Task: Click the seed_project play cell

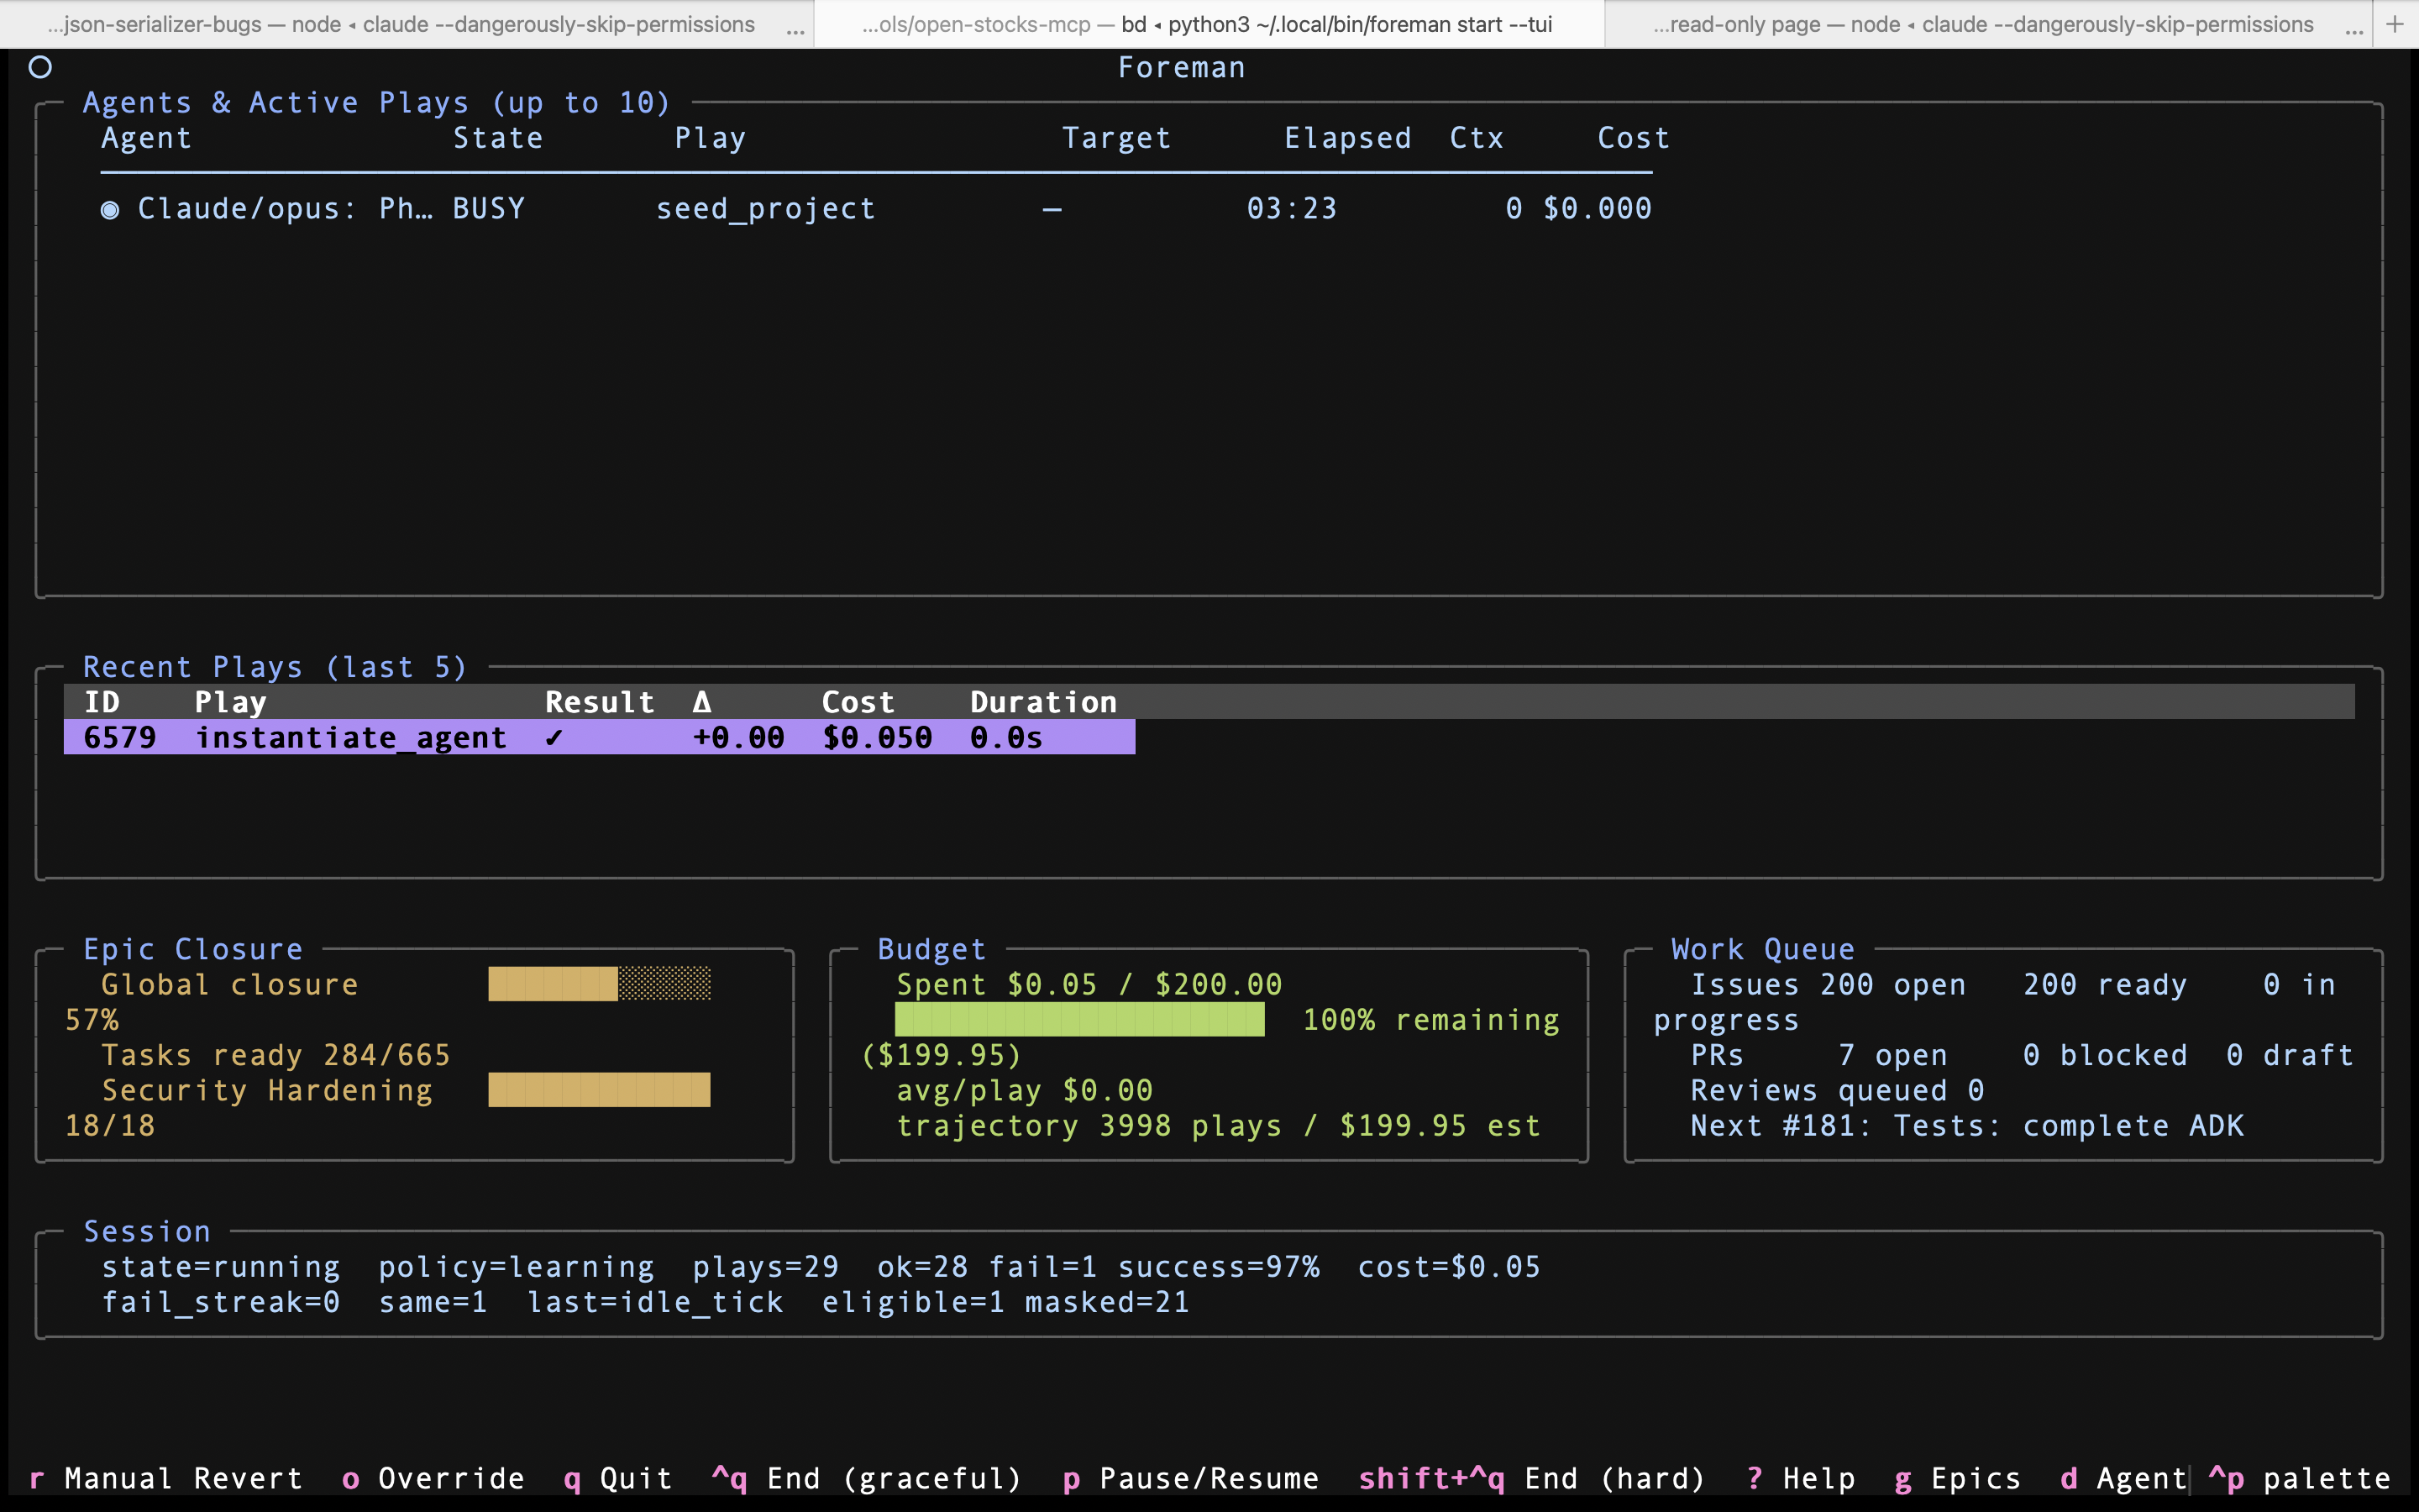Action: tap(766, 208)
